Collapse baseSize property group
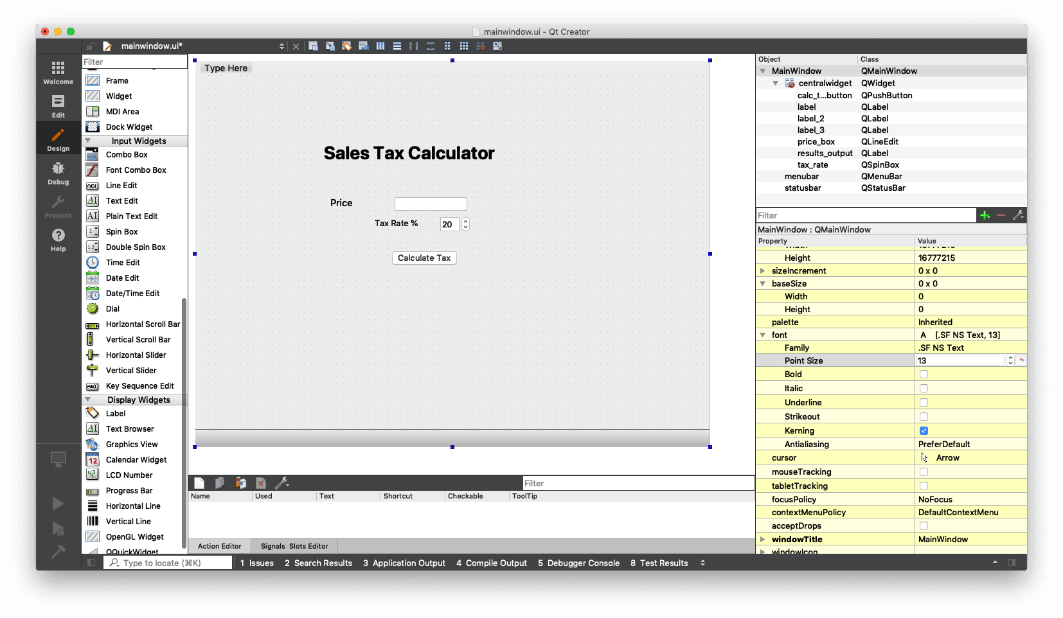 (x=763, y=283)
